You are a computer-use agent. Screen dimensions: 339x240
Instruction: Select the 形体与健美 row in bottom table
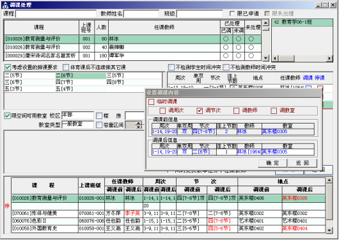pyautogui.click(x=168, y=213)
